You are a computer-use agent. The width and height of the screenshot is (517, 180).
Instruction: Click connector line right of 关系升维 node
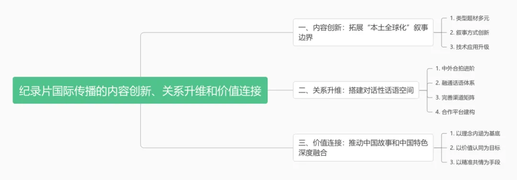pyautogui.click(x=422, y=90)
